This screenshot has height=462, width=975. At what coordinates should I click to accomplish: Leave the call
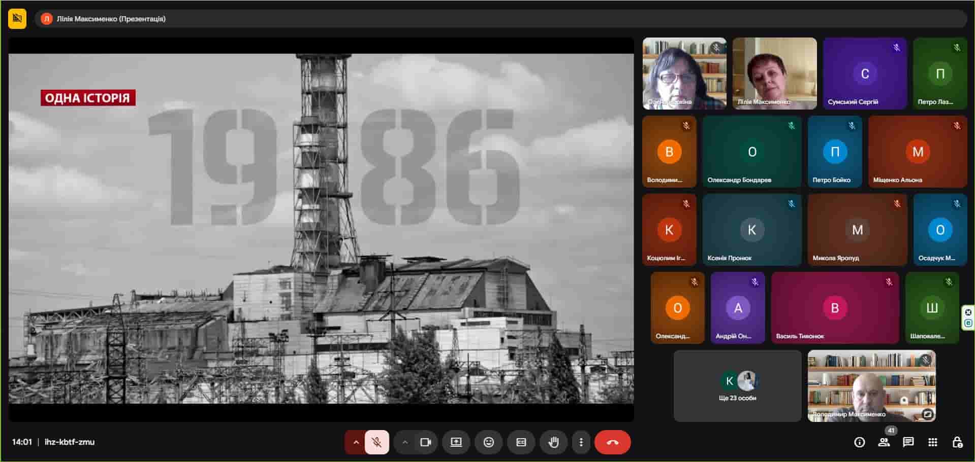tap(612, 442)
